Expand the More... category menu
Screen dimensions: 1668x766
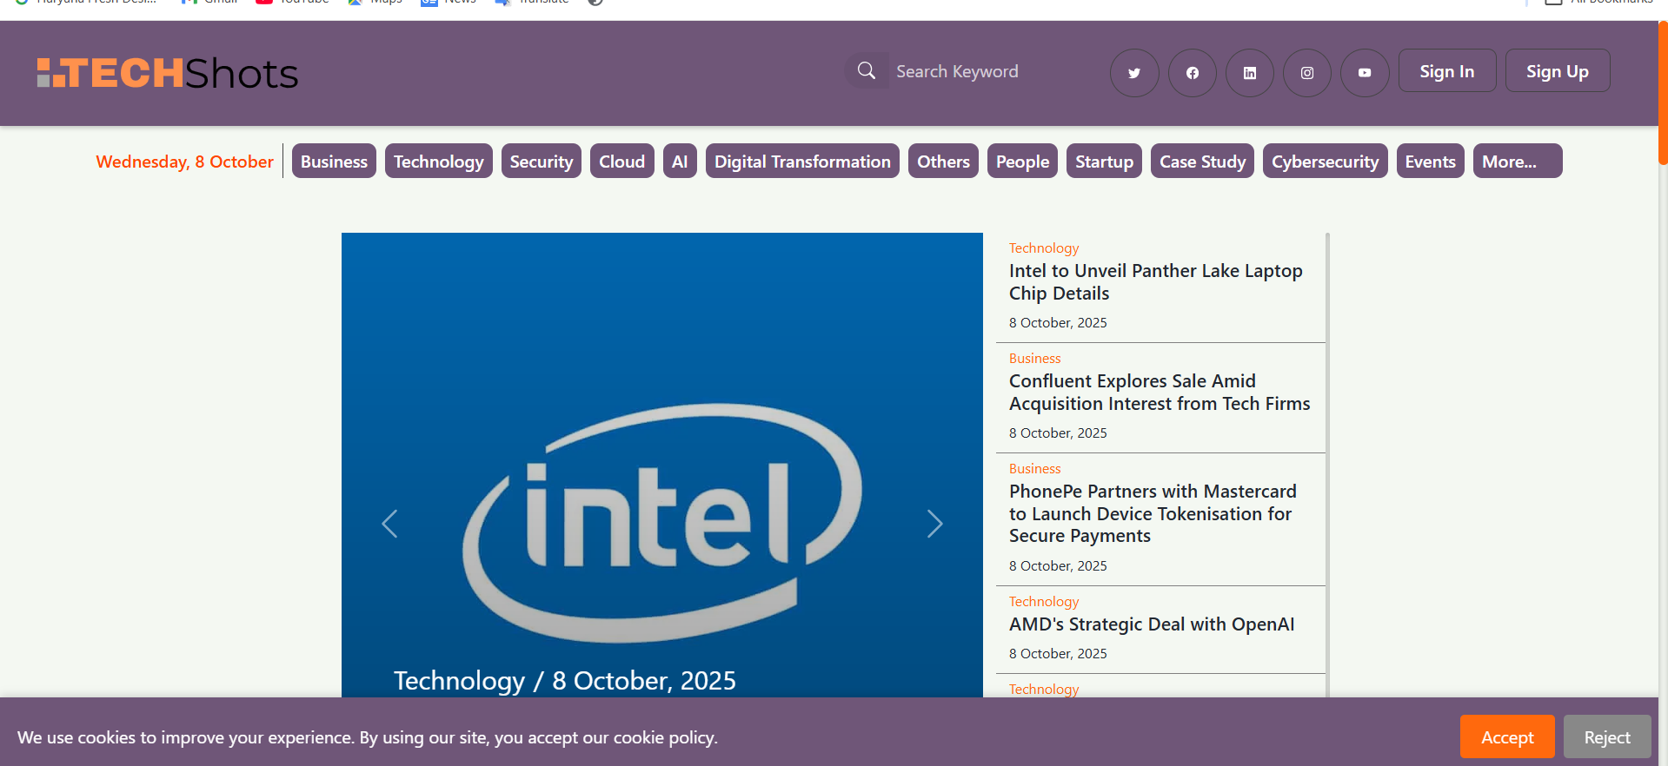tap(1518, 162)
